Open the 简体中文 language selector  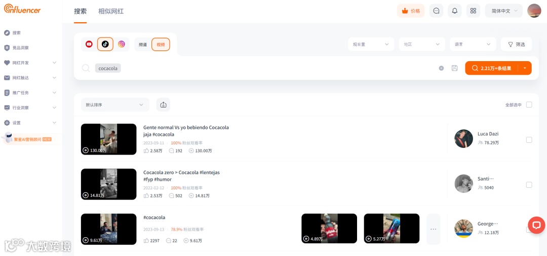[504, 11]
